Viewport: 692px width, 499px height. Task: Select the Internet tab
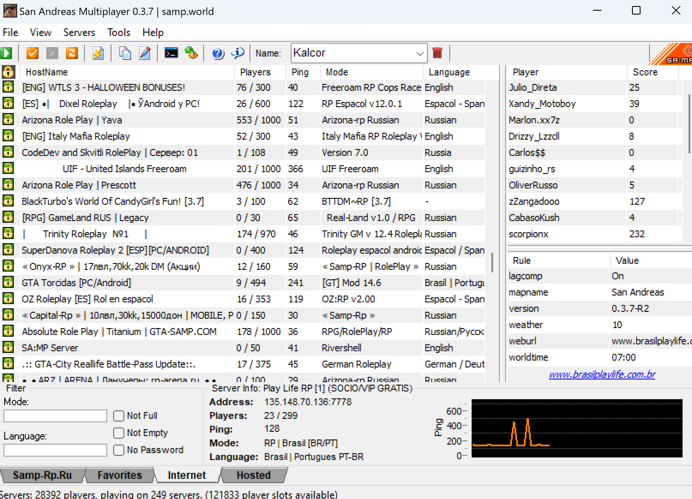[187, 475]
